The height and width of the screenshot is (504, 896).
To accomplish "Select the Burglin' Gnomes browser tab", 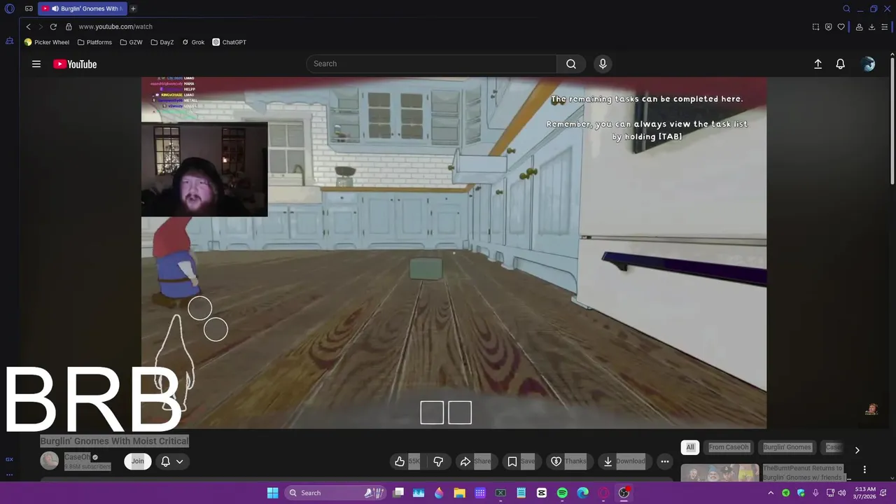I will 82,9.
